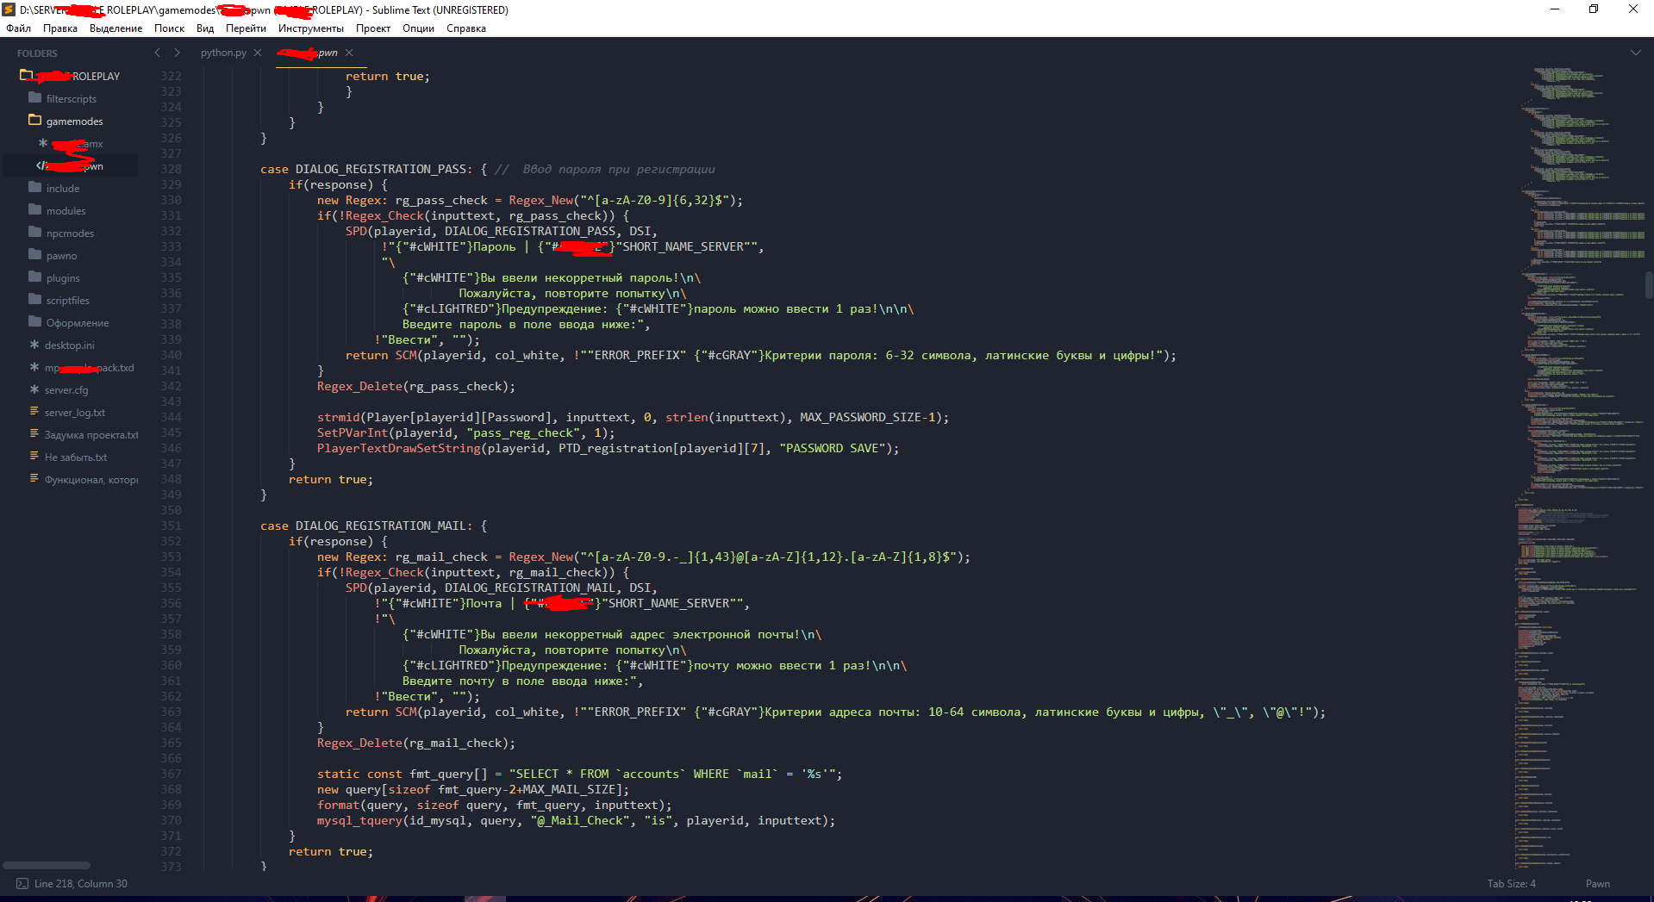
Task: Open the pack.txd file
Action: (89, 367)
